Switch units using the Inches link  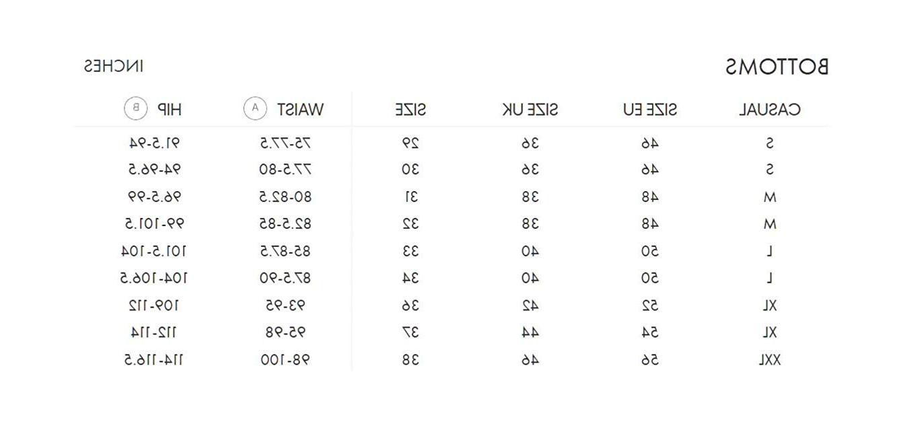pyautogui.click(x=114, y=66)
